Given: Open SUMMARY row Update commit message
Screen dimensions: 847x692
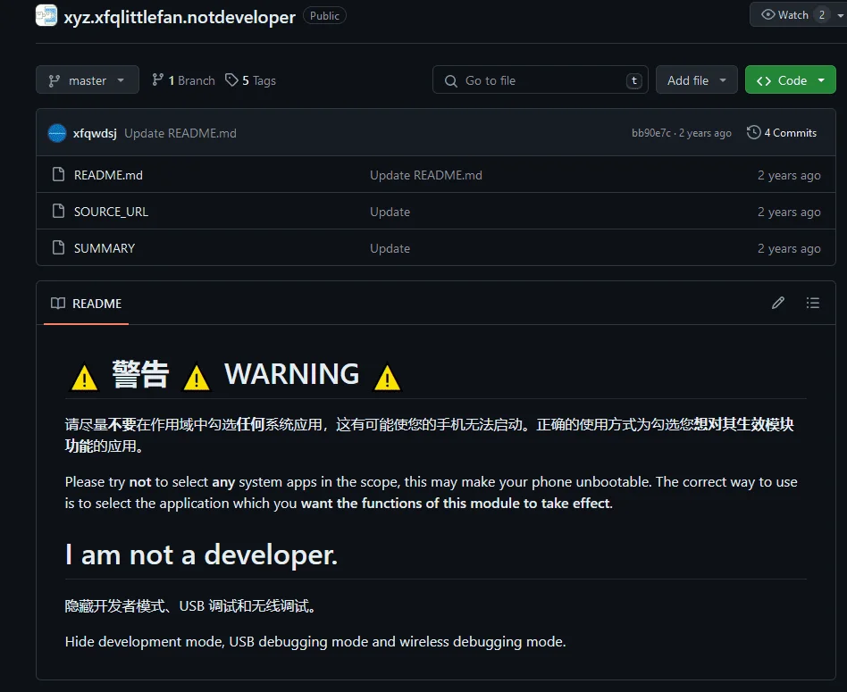Looking at the screenshot, I should [390, 248].
